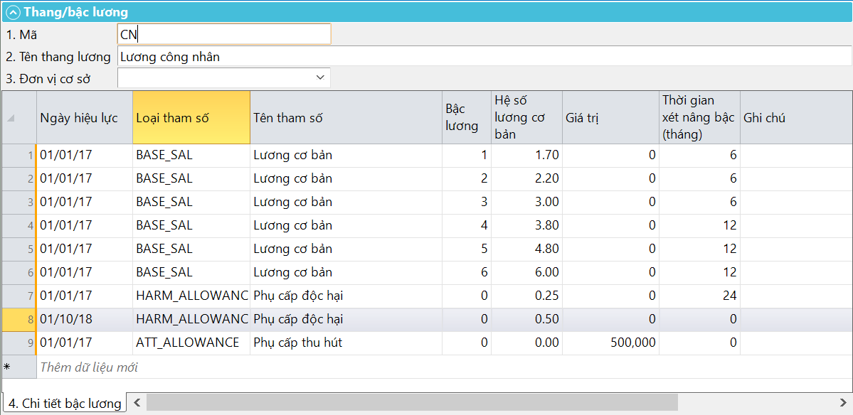Click Thêm dữ liệu mới row

tap(89, 367)
